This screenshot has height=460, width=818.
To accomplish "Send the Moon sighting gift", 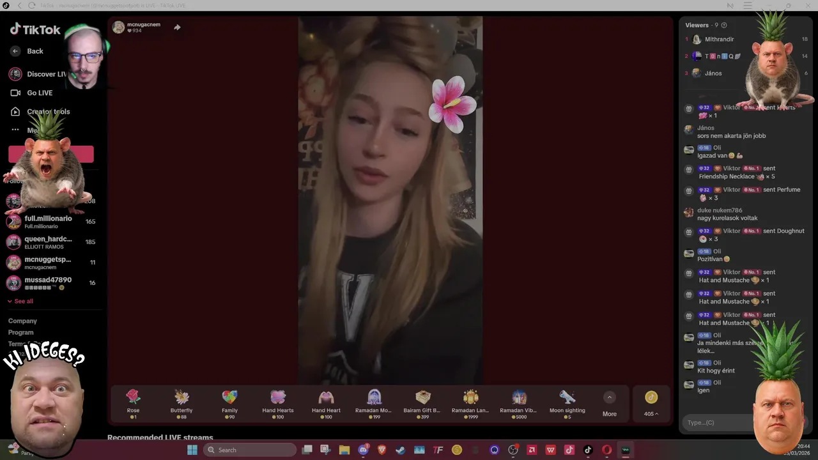I will (567, 404).
